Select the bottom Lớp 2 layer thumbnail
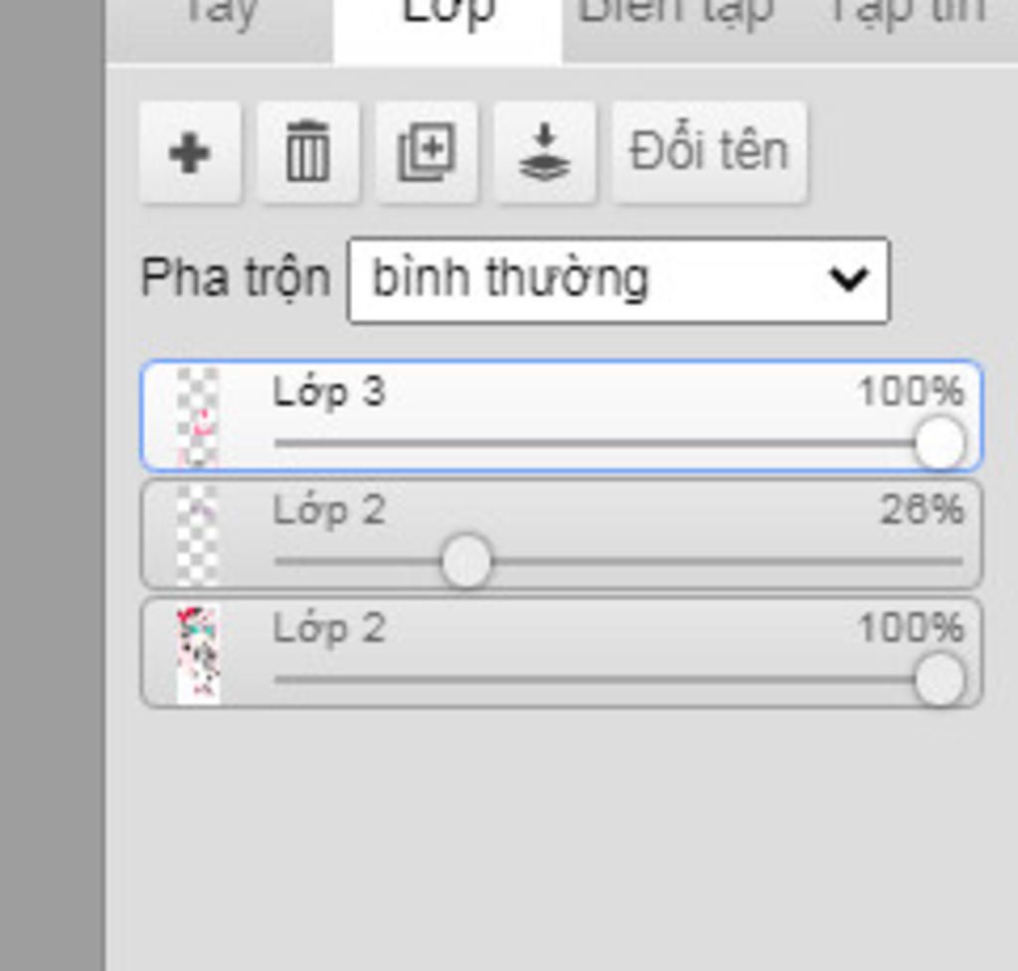1018x971 pixels. pos(198,653)
